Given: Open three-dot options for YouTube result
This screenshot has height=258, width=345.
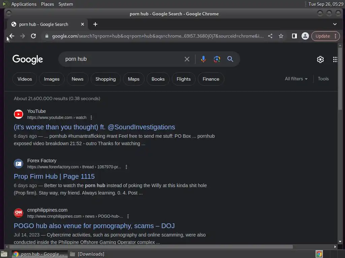Looking at the screenshot, I should pyautogui.click(x=91, y=118).
